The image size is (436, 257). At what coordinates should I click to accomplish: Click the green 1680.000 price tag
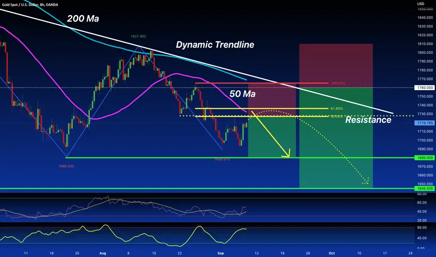coord(425,158)
